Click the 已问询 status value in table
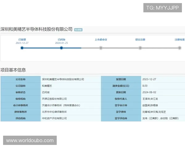Image resolution: width=185 pixels, height=148 pixels. coord(46,92)
